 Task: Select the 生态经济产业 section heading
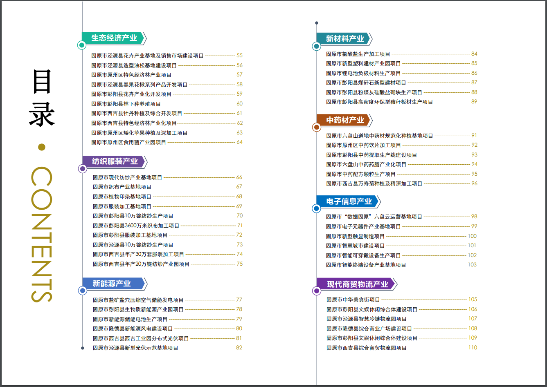coord(114,38)
